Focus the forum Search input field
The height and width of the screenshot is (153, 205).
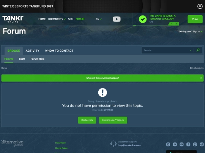pos(166,50)
